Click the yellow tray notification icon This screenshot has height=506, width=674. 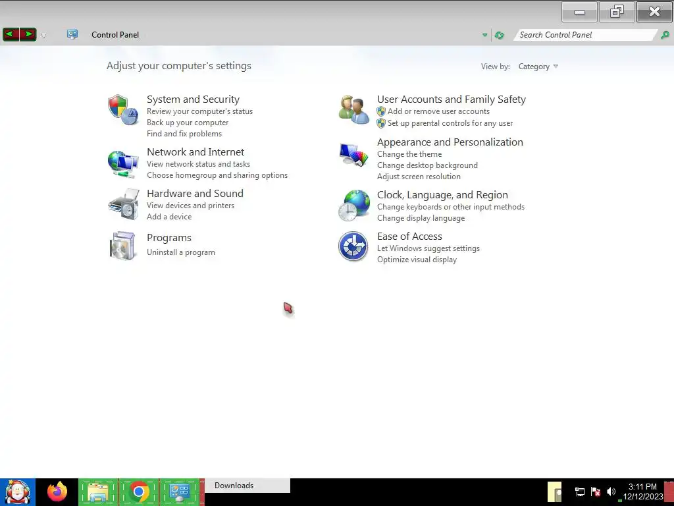coord(554,492)
